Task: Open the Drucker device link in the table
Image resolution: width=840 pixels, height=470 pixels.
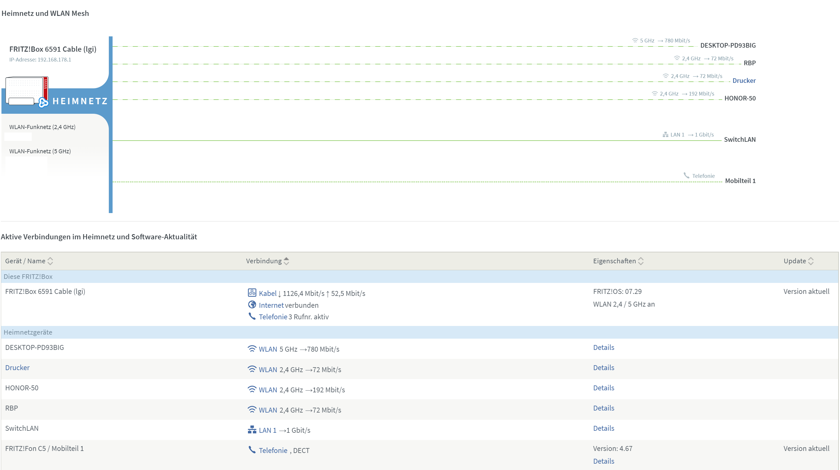Action: pyautogui.click(x=17, y=368)
